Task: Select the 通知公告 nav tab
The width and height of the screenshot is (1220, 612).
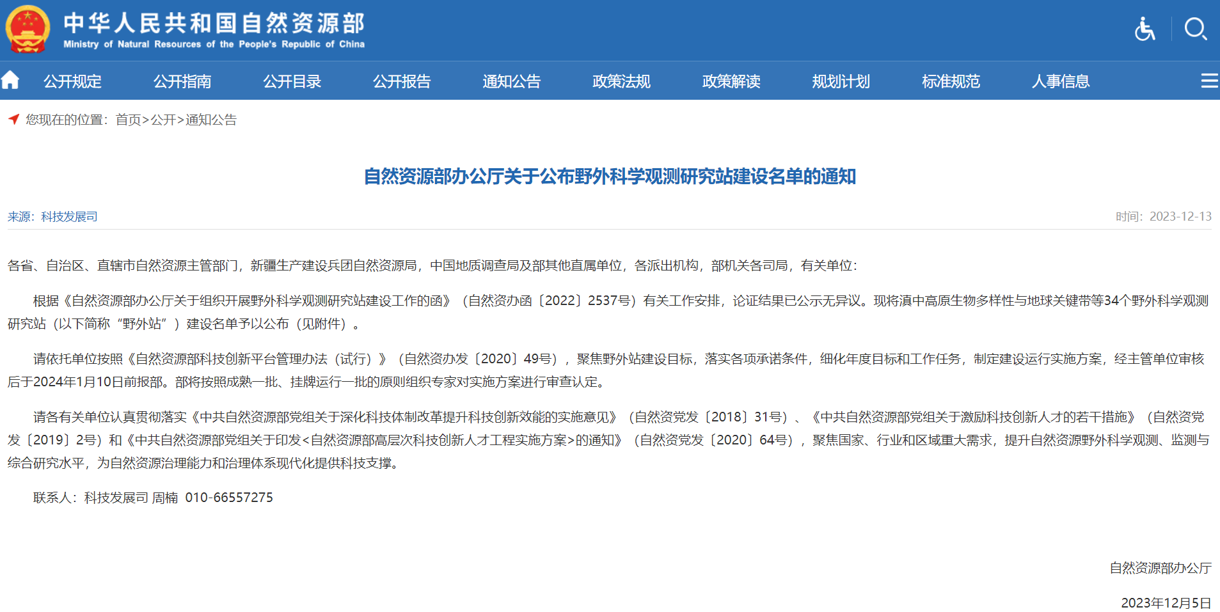Action: pyautogui.click(x=512, y=81)
